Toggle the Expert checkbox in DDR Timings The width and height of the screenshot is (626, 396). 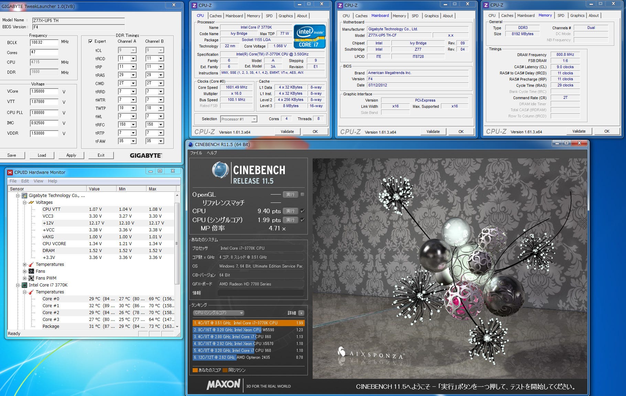[x=90, y=41]
